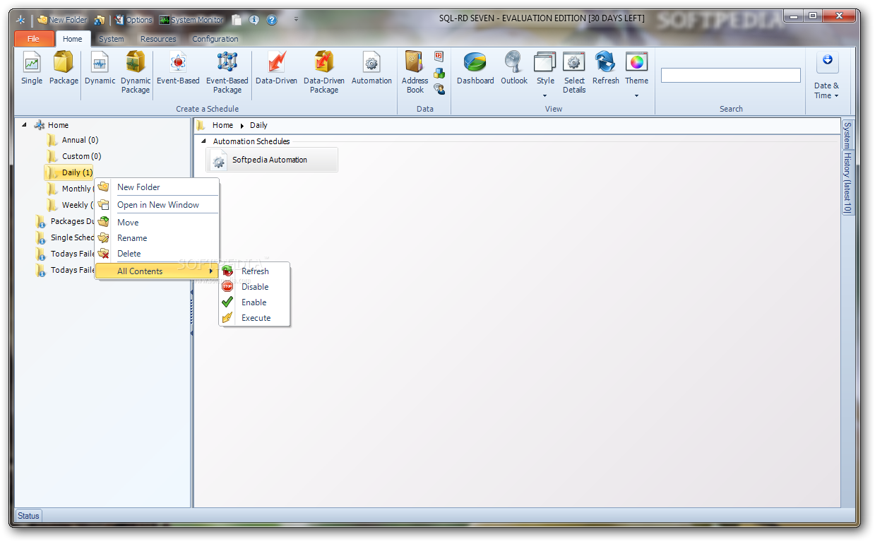Open the Configuration ribbon tab
This screenshot has width=875, height=542.
[x=215, y=39]
